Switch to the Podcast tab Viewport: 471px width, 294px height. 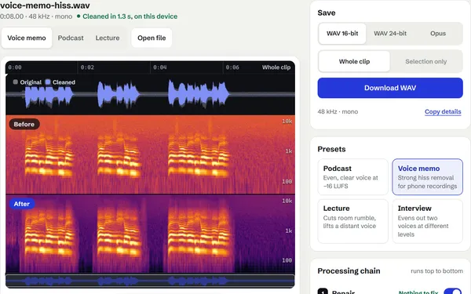pyautogui.click(x=71, y=38)
